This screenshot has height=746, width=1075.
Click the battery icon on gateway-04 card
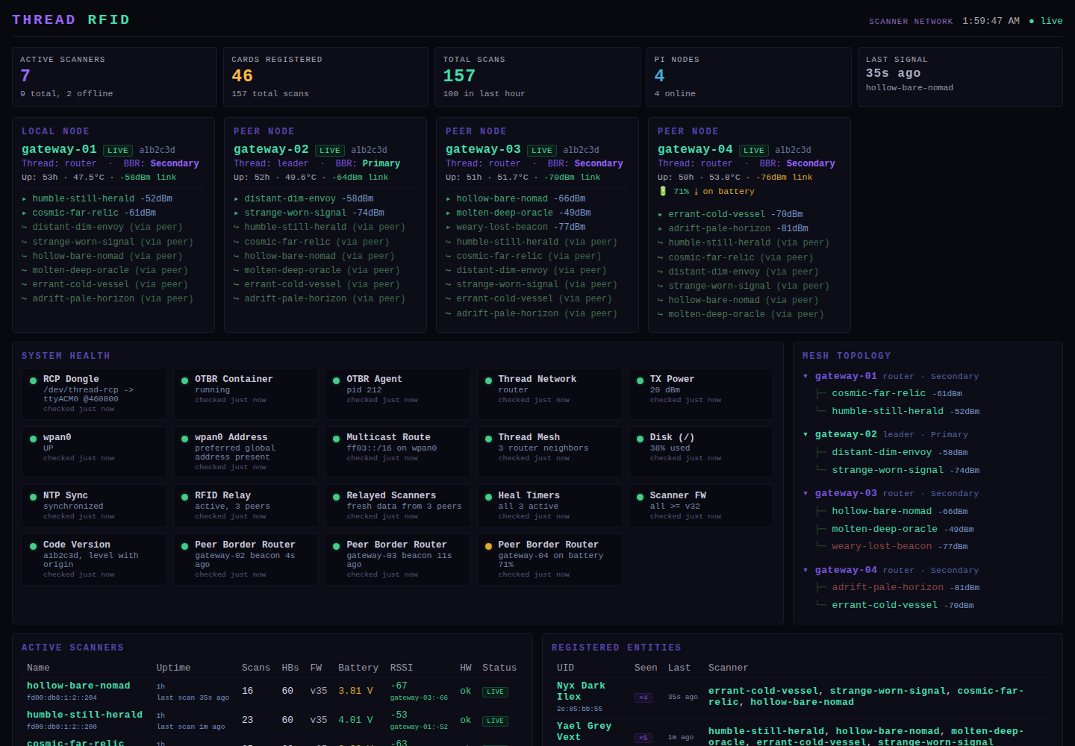pyautogui.click(x=662, y=192)
